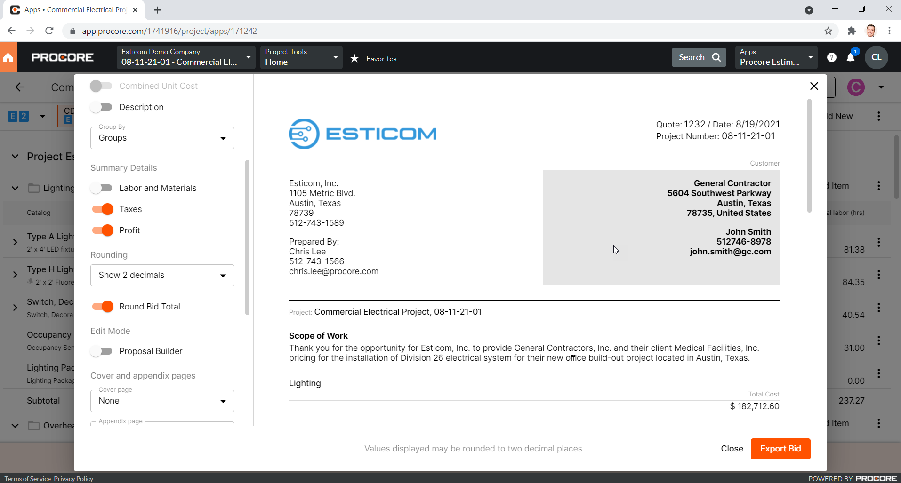Click the Subtotal row label
The image size is (901, 483).
(x=43, y=401)
